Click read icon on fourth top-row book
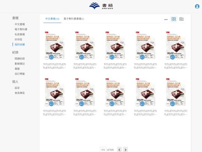Image resolution: width=202 pixels, height=152 pixels. [x=142, y=57]
